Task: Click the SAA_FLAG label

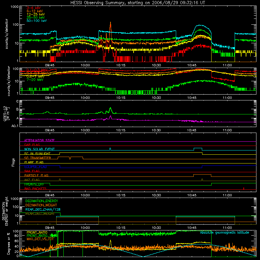Action: (32, 171)
